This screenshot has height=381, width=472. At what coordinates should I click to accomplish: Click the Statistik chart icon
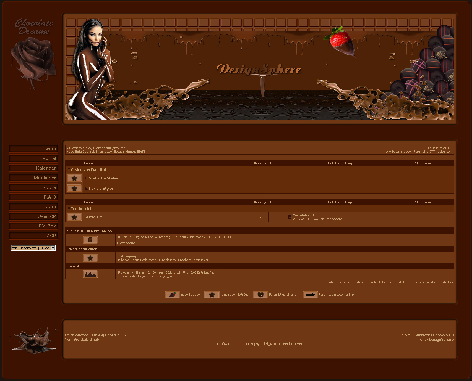(x=90, y=274)
